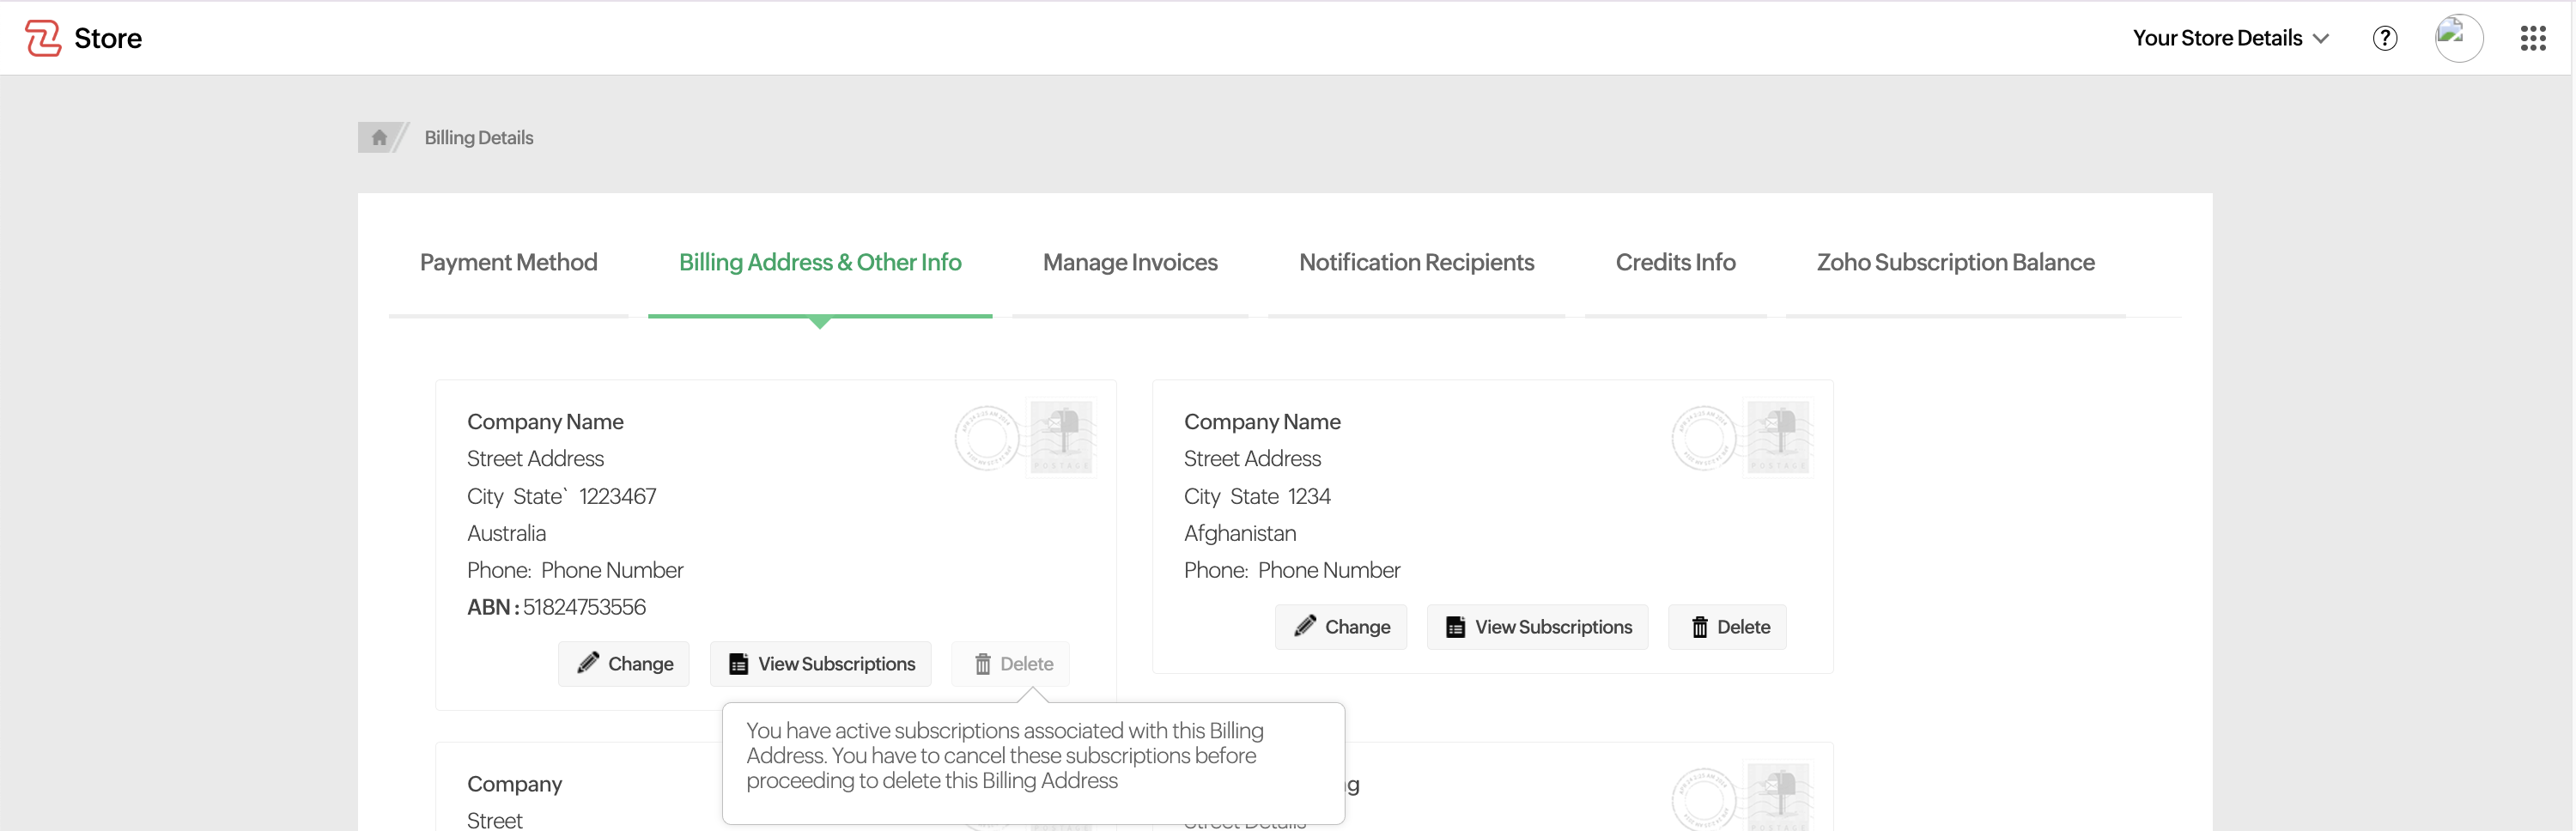View Subscriptions for the Australia address
The height and width of the screenshot is (831, 2576).
(x=821, y=664)
